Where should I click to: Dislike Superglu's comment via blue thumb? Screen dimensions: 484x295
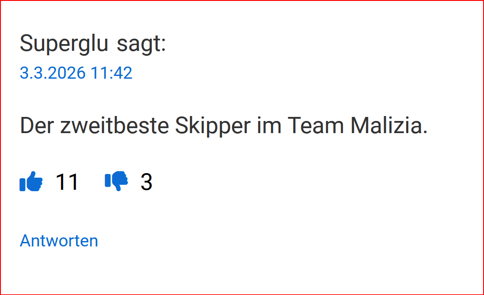[x=116, y=181]
